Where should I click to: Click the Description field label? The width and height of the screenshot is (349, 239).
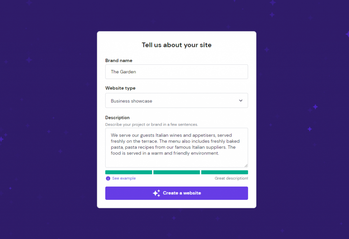pyautogui.click(x=117, y=117)
